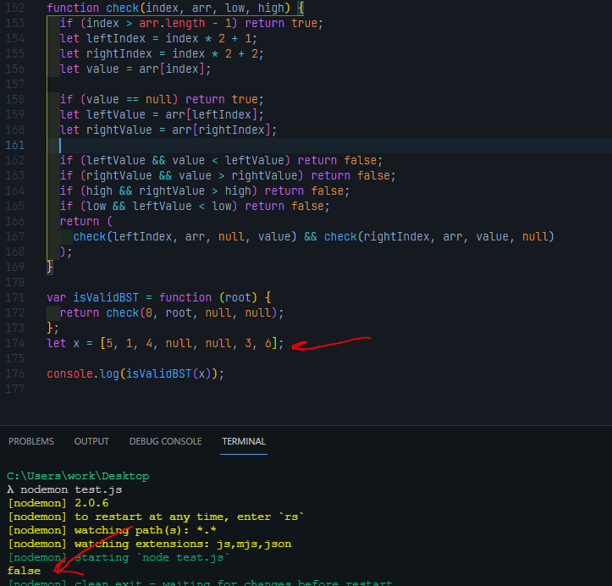The image size is (612, 586).
Task: Activate the TERMINAL tab
Action: (244, 441)
